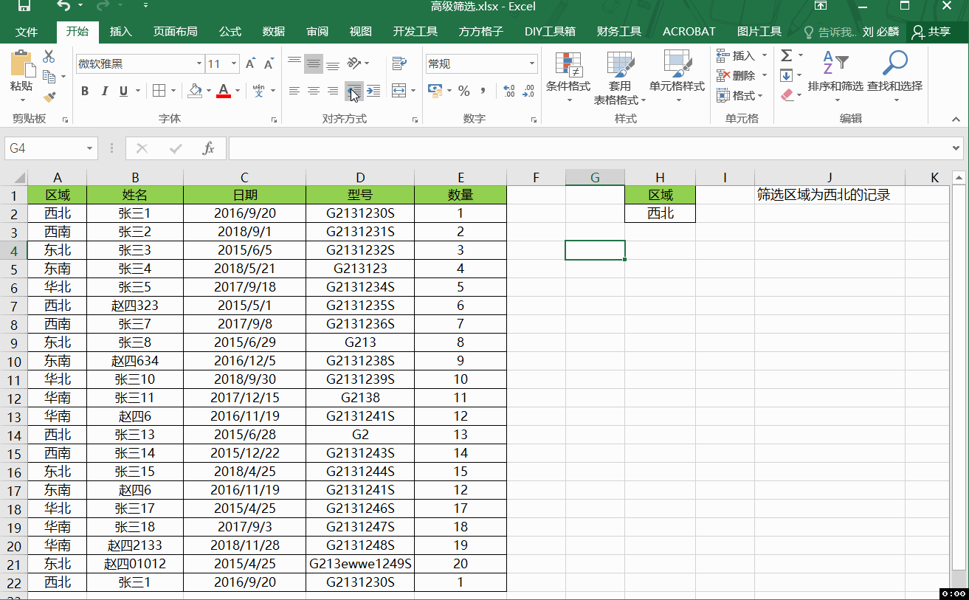Viewport: 969px width, 600px height.
Task: Open the Delete (删除) cells dropdown arrow
Action: tap(765, 75)
